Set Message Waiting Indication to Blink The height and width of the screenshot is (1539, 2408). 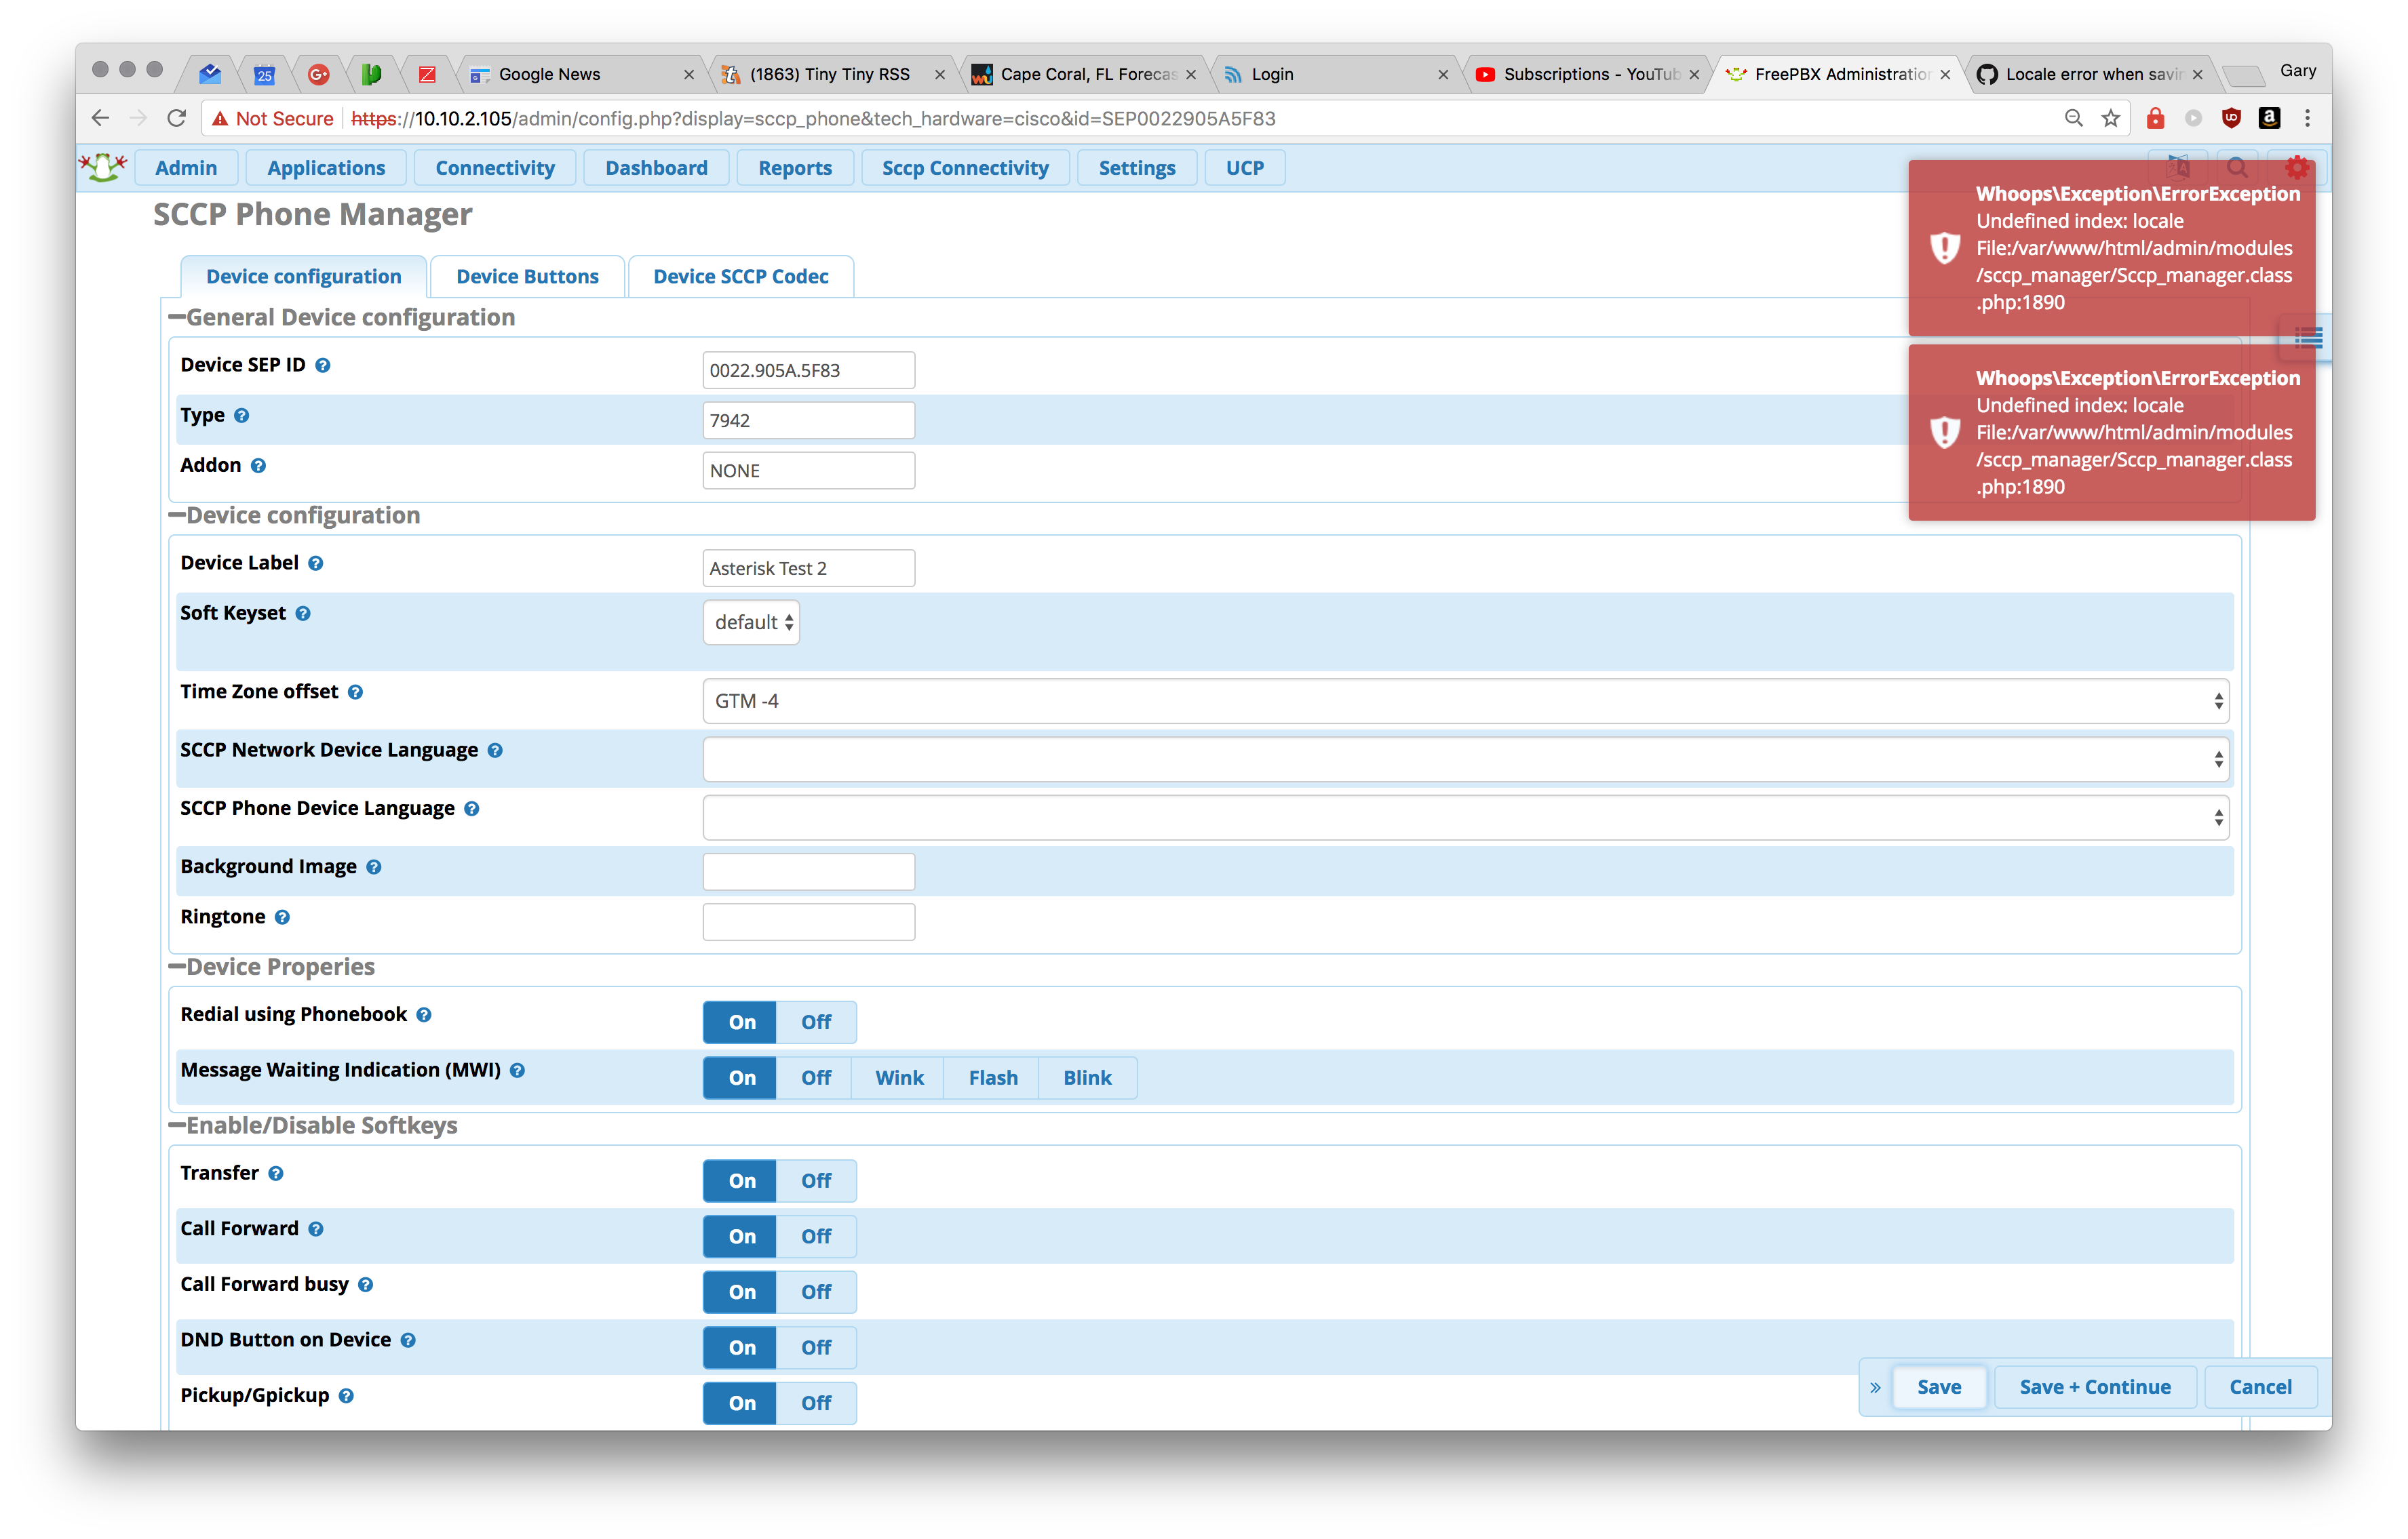pos(1087,1078)
